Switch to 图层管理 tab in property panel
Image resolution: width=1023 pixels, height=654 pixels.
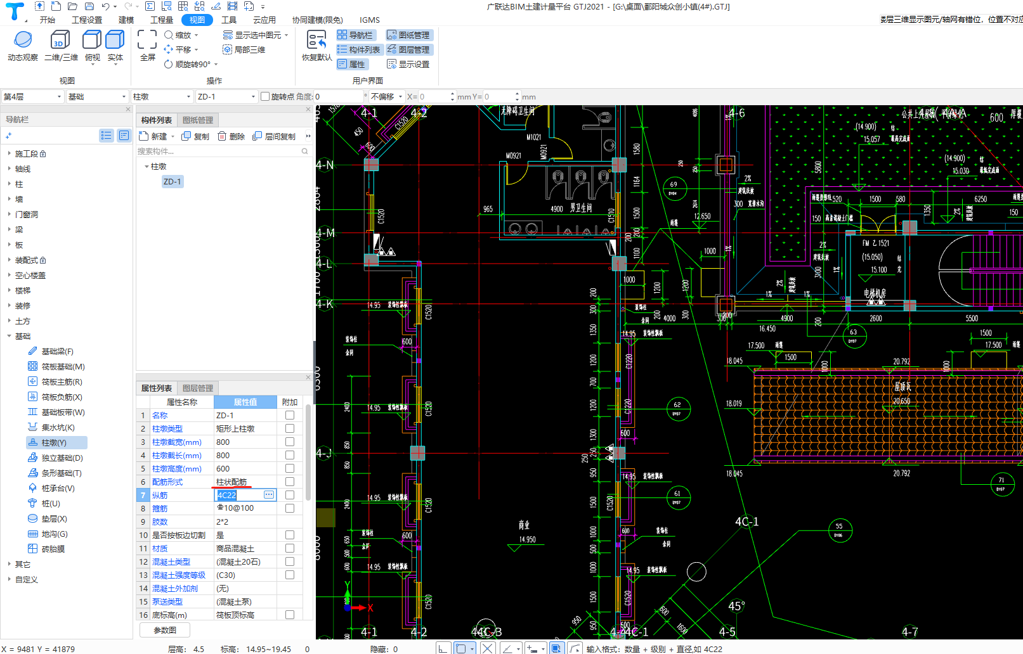pos(198,388)
